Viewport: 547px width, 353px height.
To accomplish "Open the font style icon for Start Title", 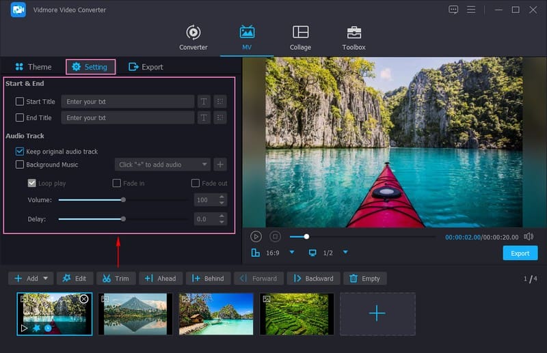I will coord(204,102).
